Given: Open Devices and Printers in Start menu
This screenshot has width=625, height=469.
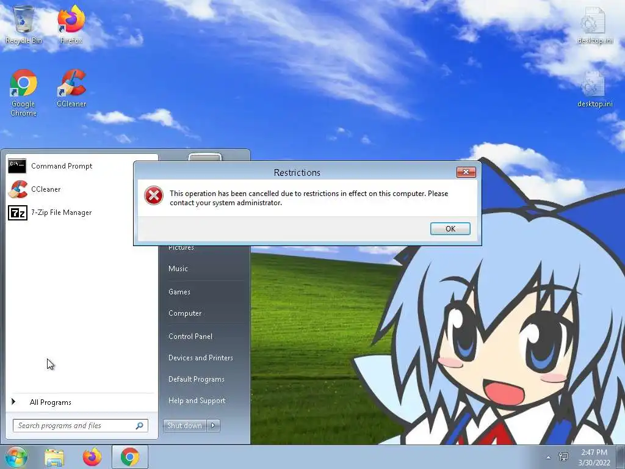Looking at the screenshot, I should tap(200, 358).
